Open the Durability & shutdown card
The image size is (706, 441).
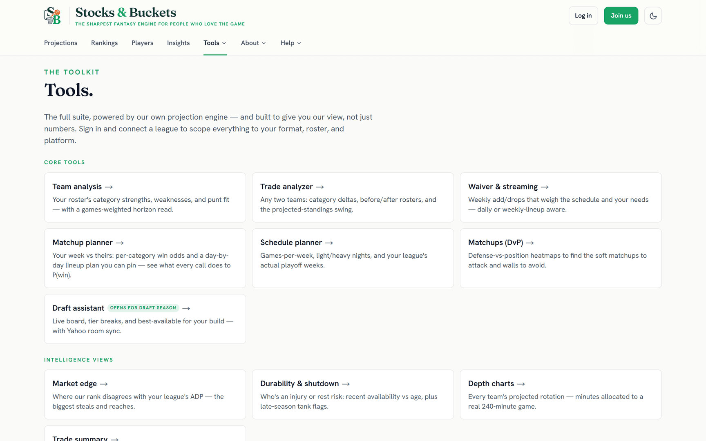point(353,394)
